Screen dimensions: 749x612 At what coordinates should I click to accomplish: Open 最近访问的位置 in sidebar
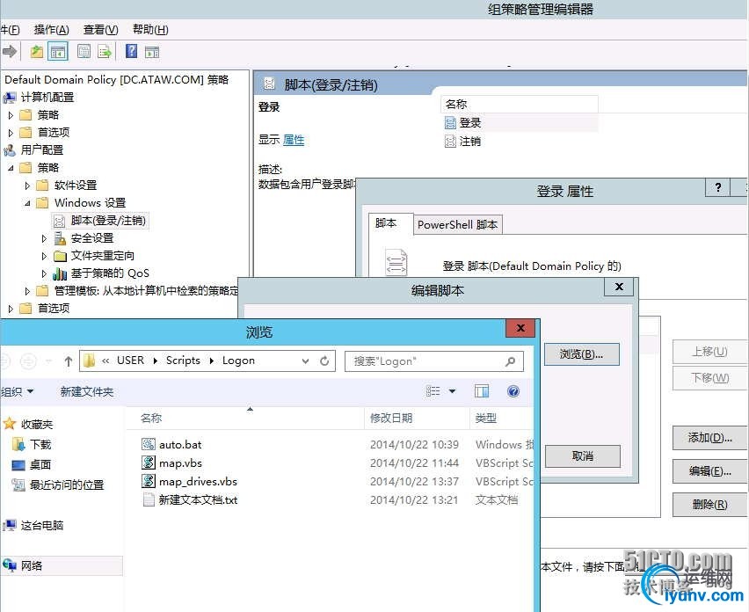(x=58, y=484)
